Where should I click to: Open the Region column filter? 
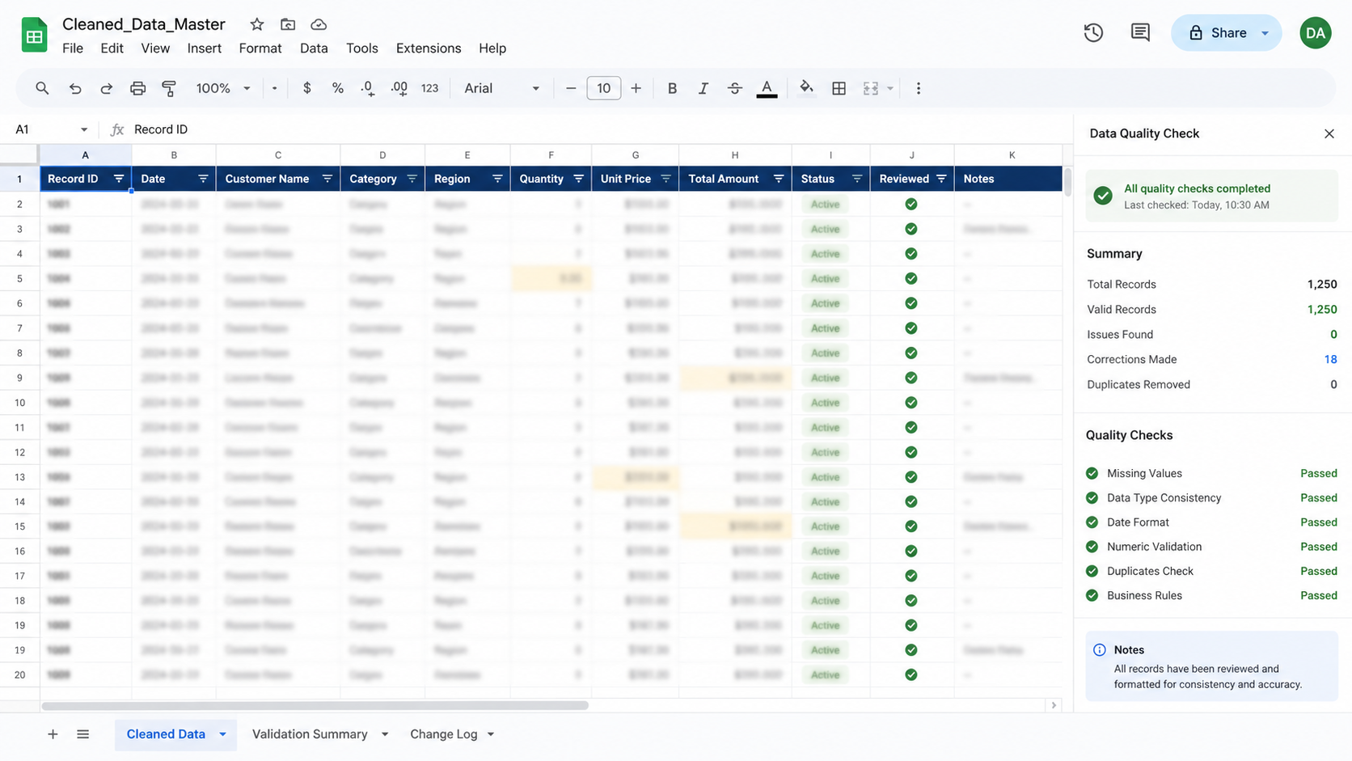point(497,179)
